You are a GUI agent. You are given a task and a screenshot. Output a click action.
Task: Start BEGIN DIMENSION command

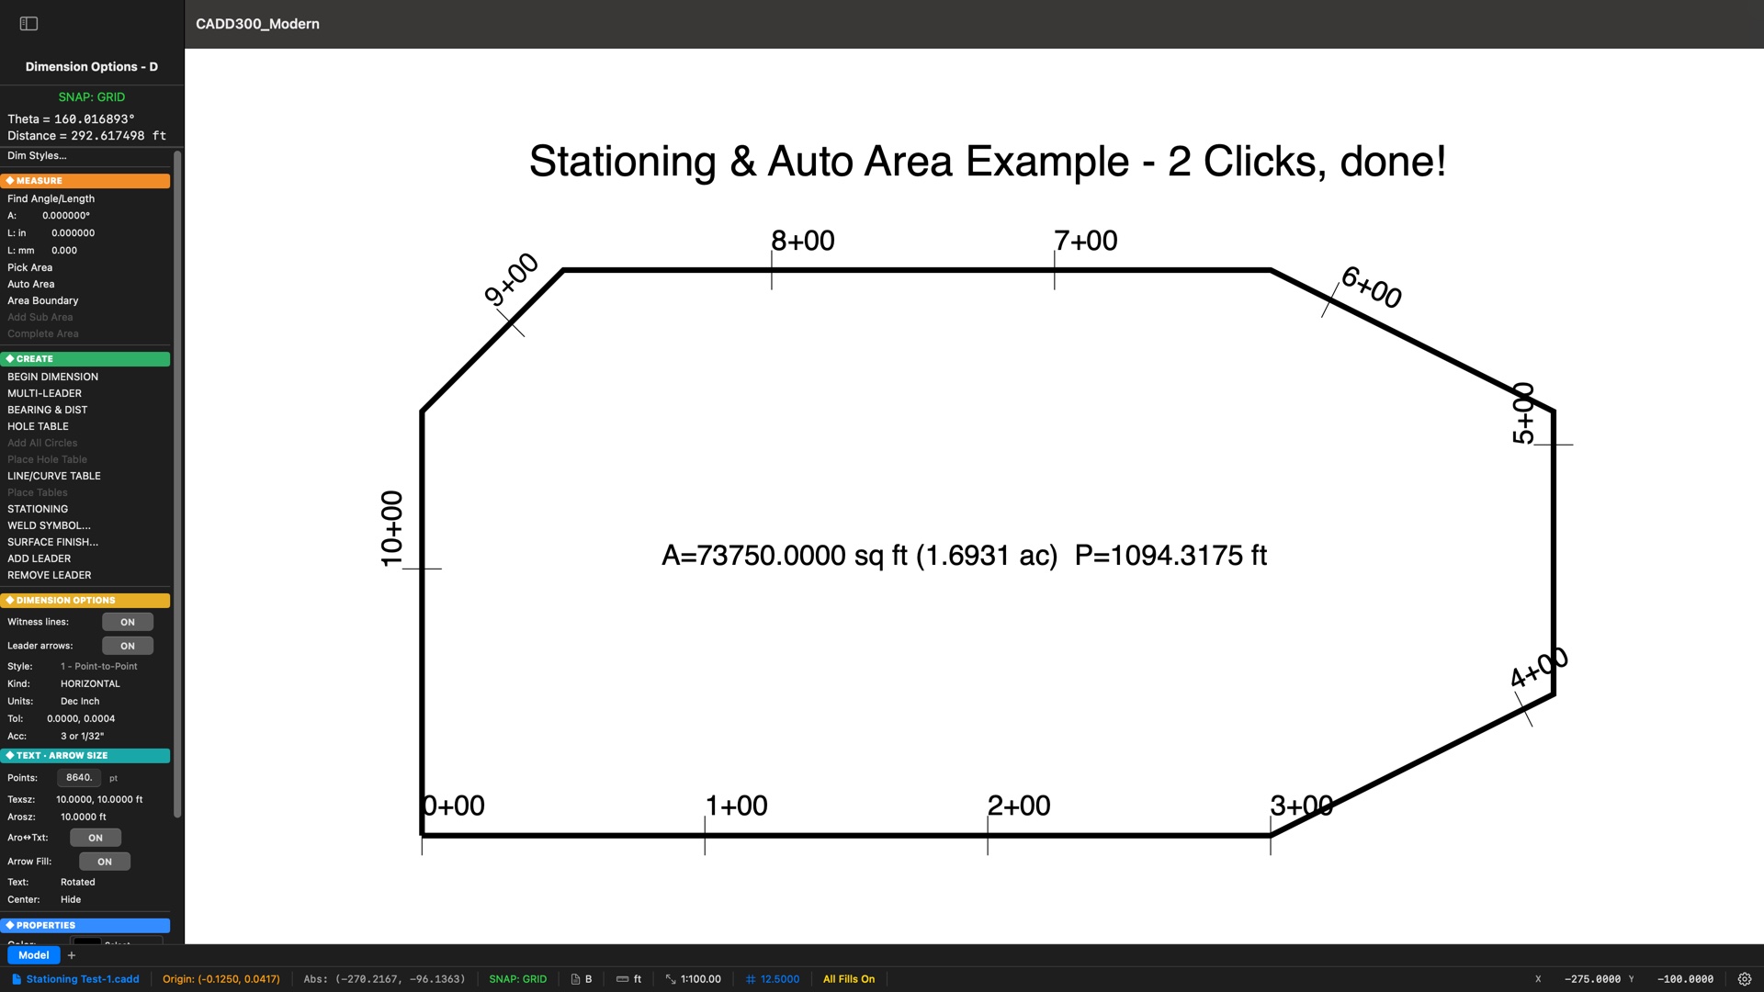tap(53, 378)
